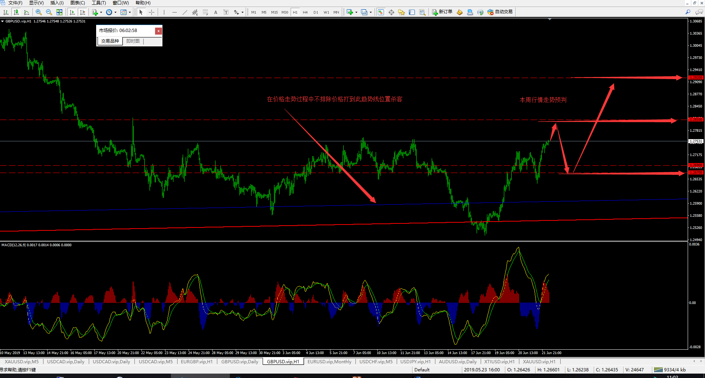Viewport: 705px width, 378px height.
Task: Switch timeframe to M1
Action: coord(254,12)
